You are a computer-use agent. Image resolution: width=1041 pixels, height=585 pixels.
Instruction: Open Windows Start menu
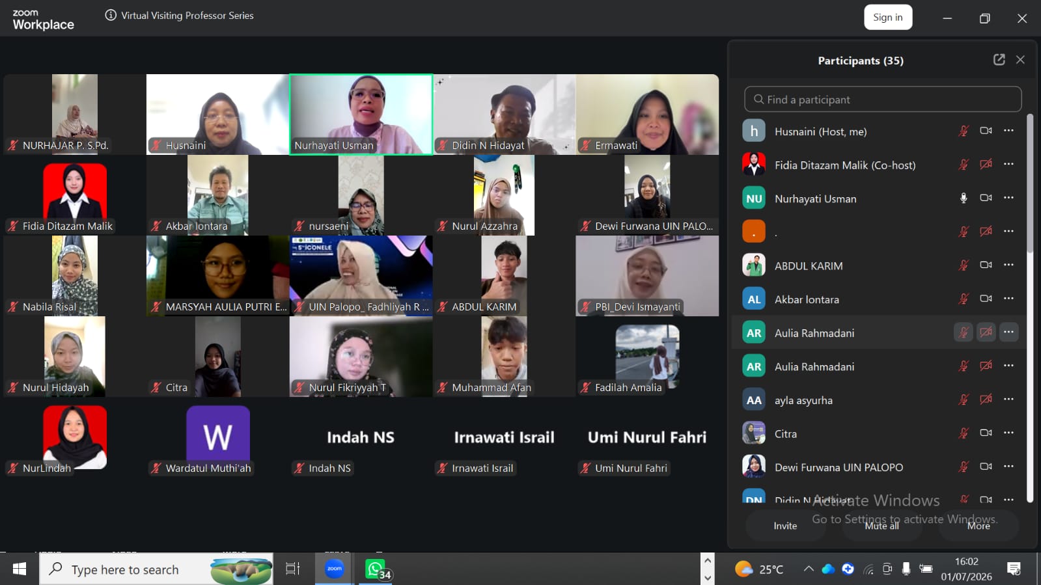pyautogui.click(x=20, y=569)
